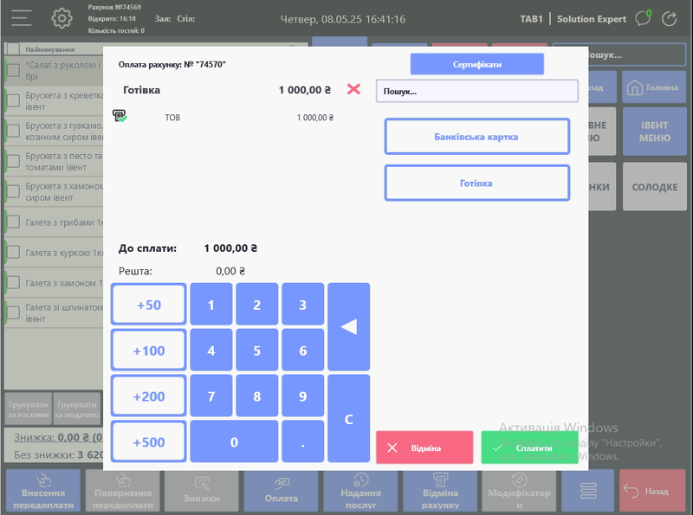693x515 pixels.
Task: Choose Банківська картка payment method
Action: pos(476,137)
